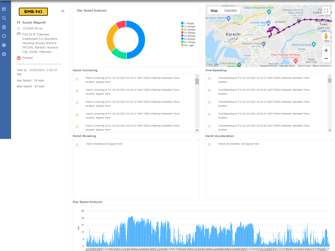
Task: Click the OverSpeeding list scroll down arrow
Action: pos(330,130)
